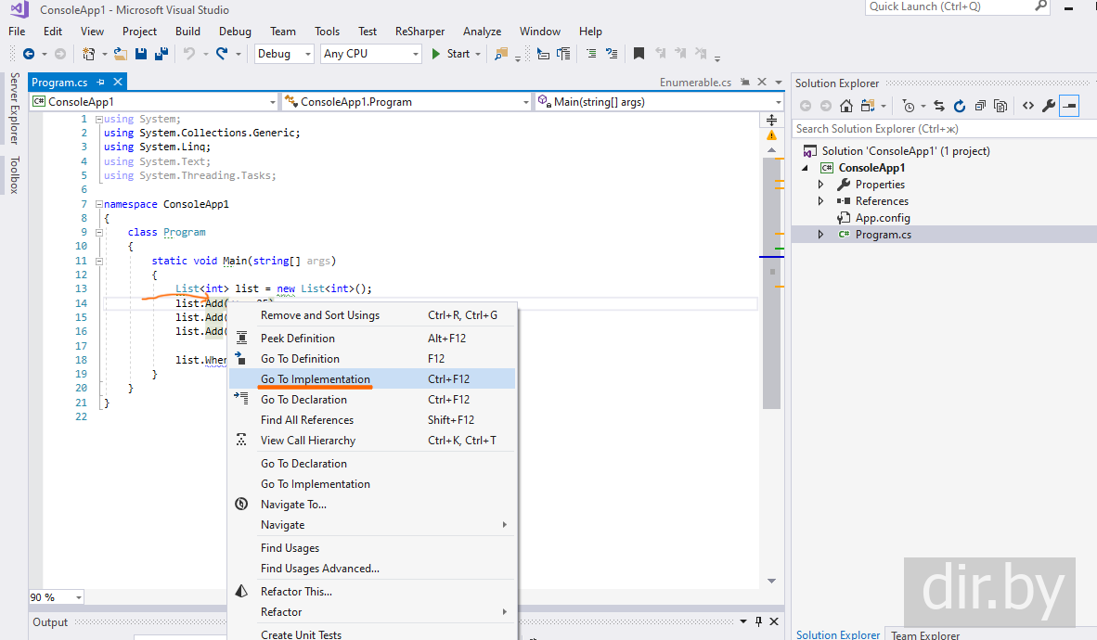
Task: Open the Any CPU platform dropdown
Action: pos(371,54)
